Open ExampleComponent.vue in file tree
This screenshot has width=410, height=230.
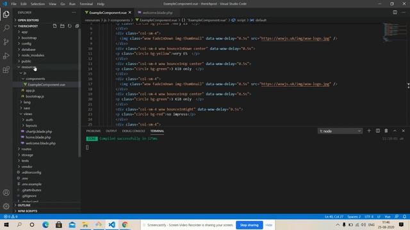tap(46, 84)
